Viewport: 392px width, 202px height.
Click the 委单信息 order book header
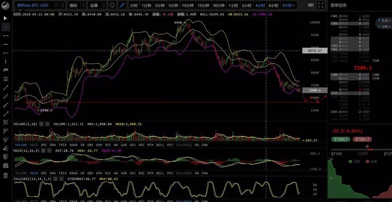(339, 5)
